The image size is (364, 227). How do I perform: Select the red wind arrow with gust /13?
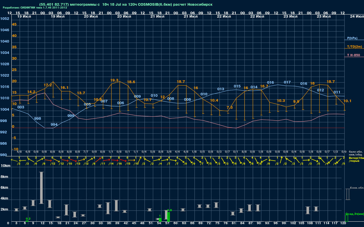click(73, 161)
